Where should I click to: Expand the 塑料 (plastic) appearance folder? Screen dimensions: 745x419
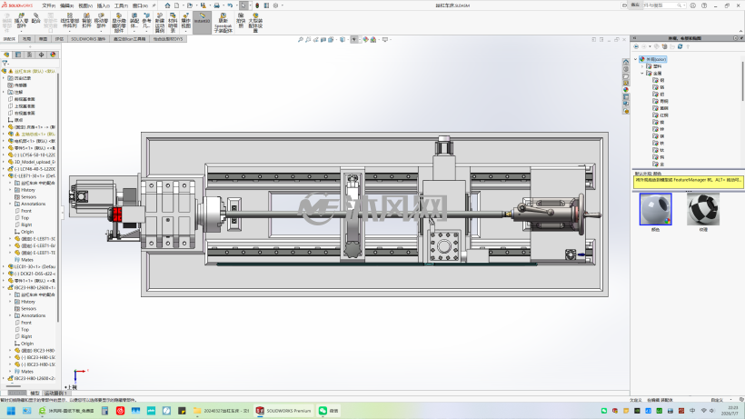[642, 66]
